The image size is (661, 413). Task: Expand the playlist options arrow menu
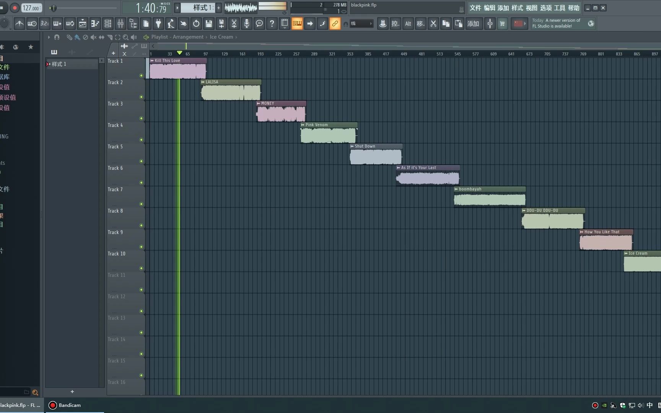pyautogui.click(x=49, y=37)
